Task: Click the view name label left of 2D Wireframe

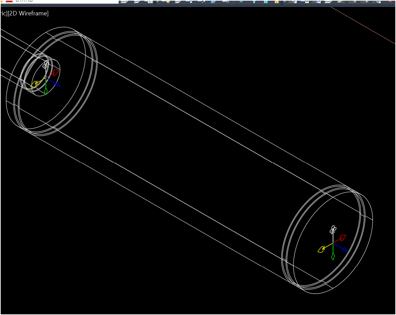Action: point(3,14)
